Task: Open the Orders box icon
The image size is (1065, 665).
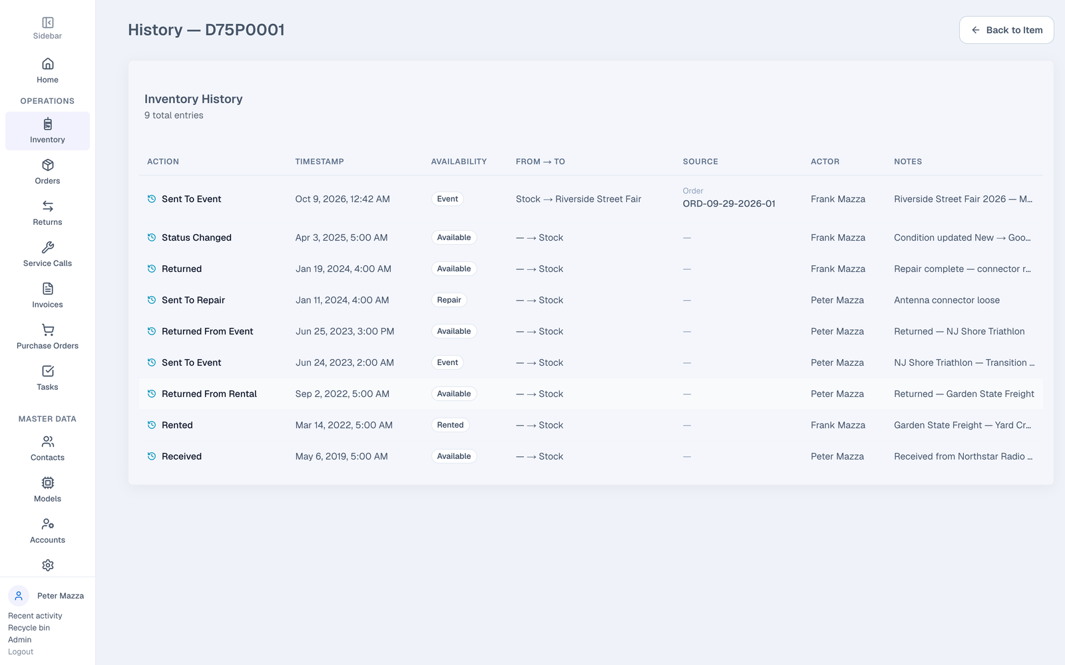Action: pos(47,165)
